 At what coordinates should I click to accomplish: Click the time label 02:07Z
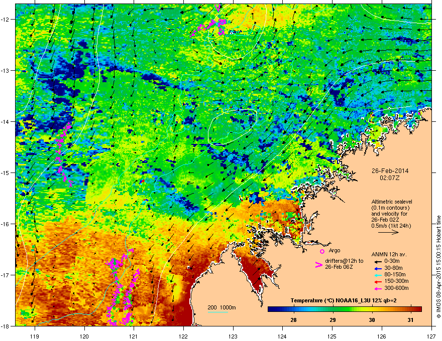tap(390, 178)
